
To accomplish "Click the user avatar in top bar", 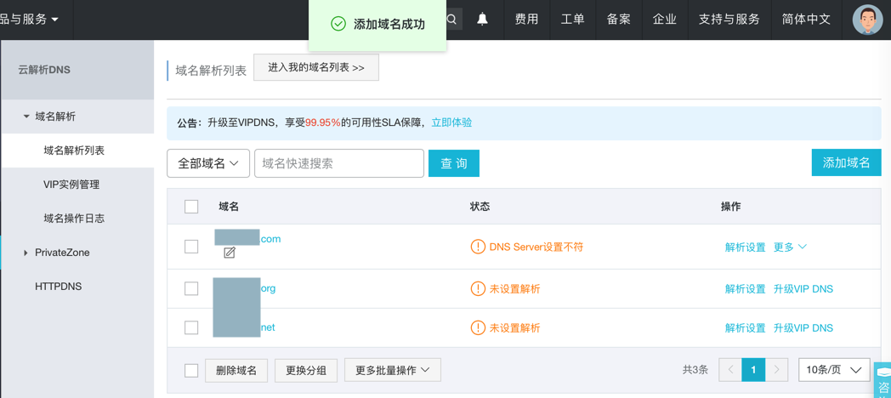I will click(x=867, y=19).
